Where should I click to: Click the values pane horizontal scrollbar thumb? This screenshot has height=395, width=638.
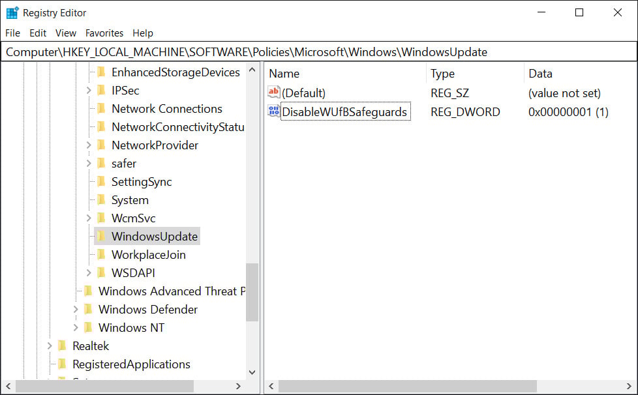[x=408, y=386]
